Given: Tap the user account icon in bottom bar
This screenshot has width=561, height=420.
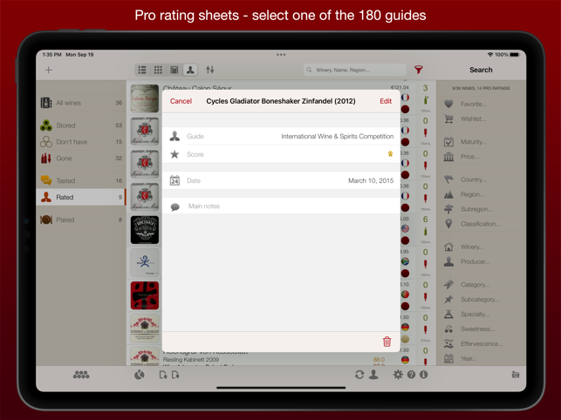Looking at the screenshot, I should [x=373, y=374].
